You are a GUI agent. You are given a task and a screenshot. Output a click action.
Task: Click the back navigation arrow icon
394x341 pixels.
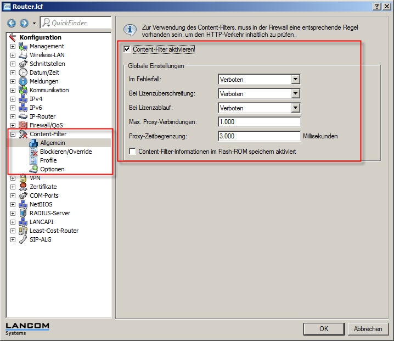coord(12,23)
